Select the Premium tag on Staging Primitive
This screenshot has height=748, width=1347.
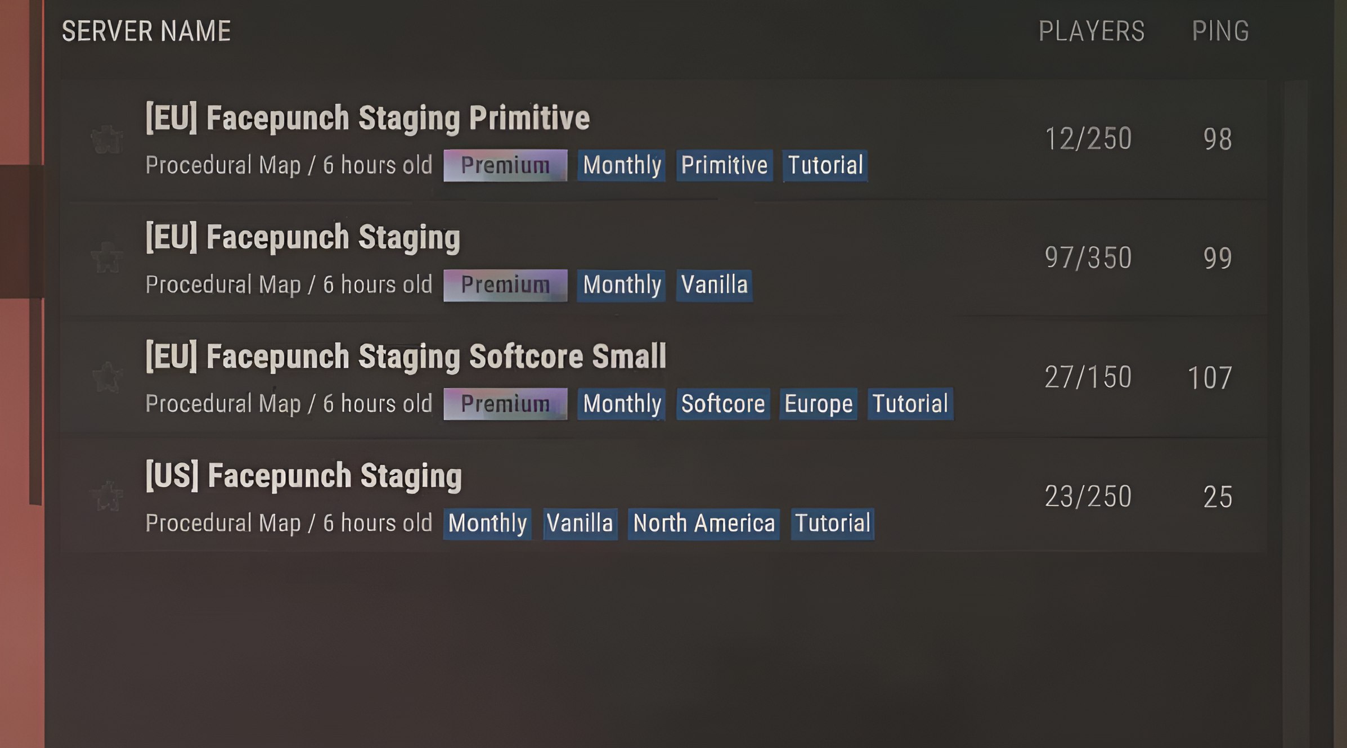point(505,165)
